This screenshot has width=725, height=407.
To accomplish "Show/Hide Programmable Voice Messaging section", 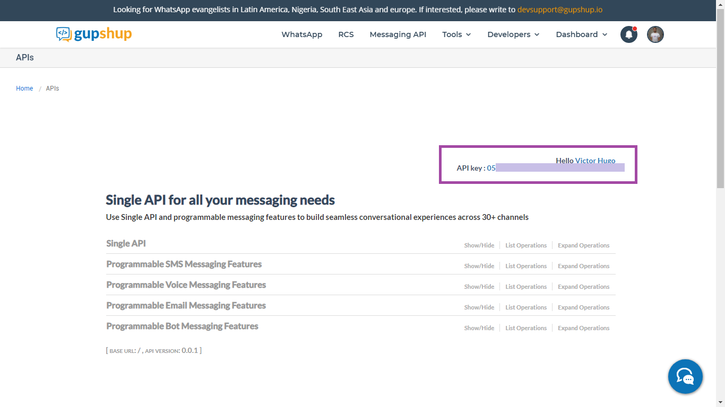I will (x=479, y=287).
